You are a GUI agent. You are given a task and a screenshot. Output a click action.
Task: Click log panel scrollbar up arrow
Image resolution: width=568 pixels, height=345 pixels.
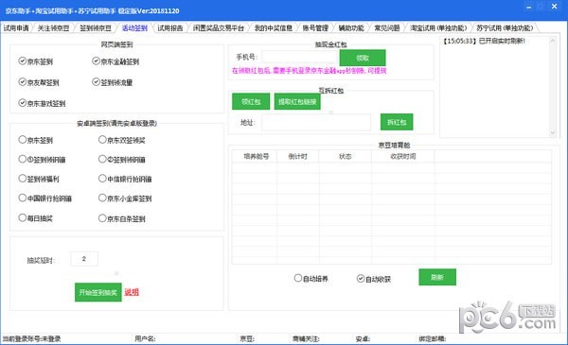coord(553,41)
